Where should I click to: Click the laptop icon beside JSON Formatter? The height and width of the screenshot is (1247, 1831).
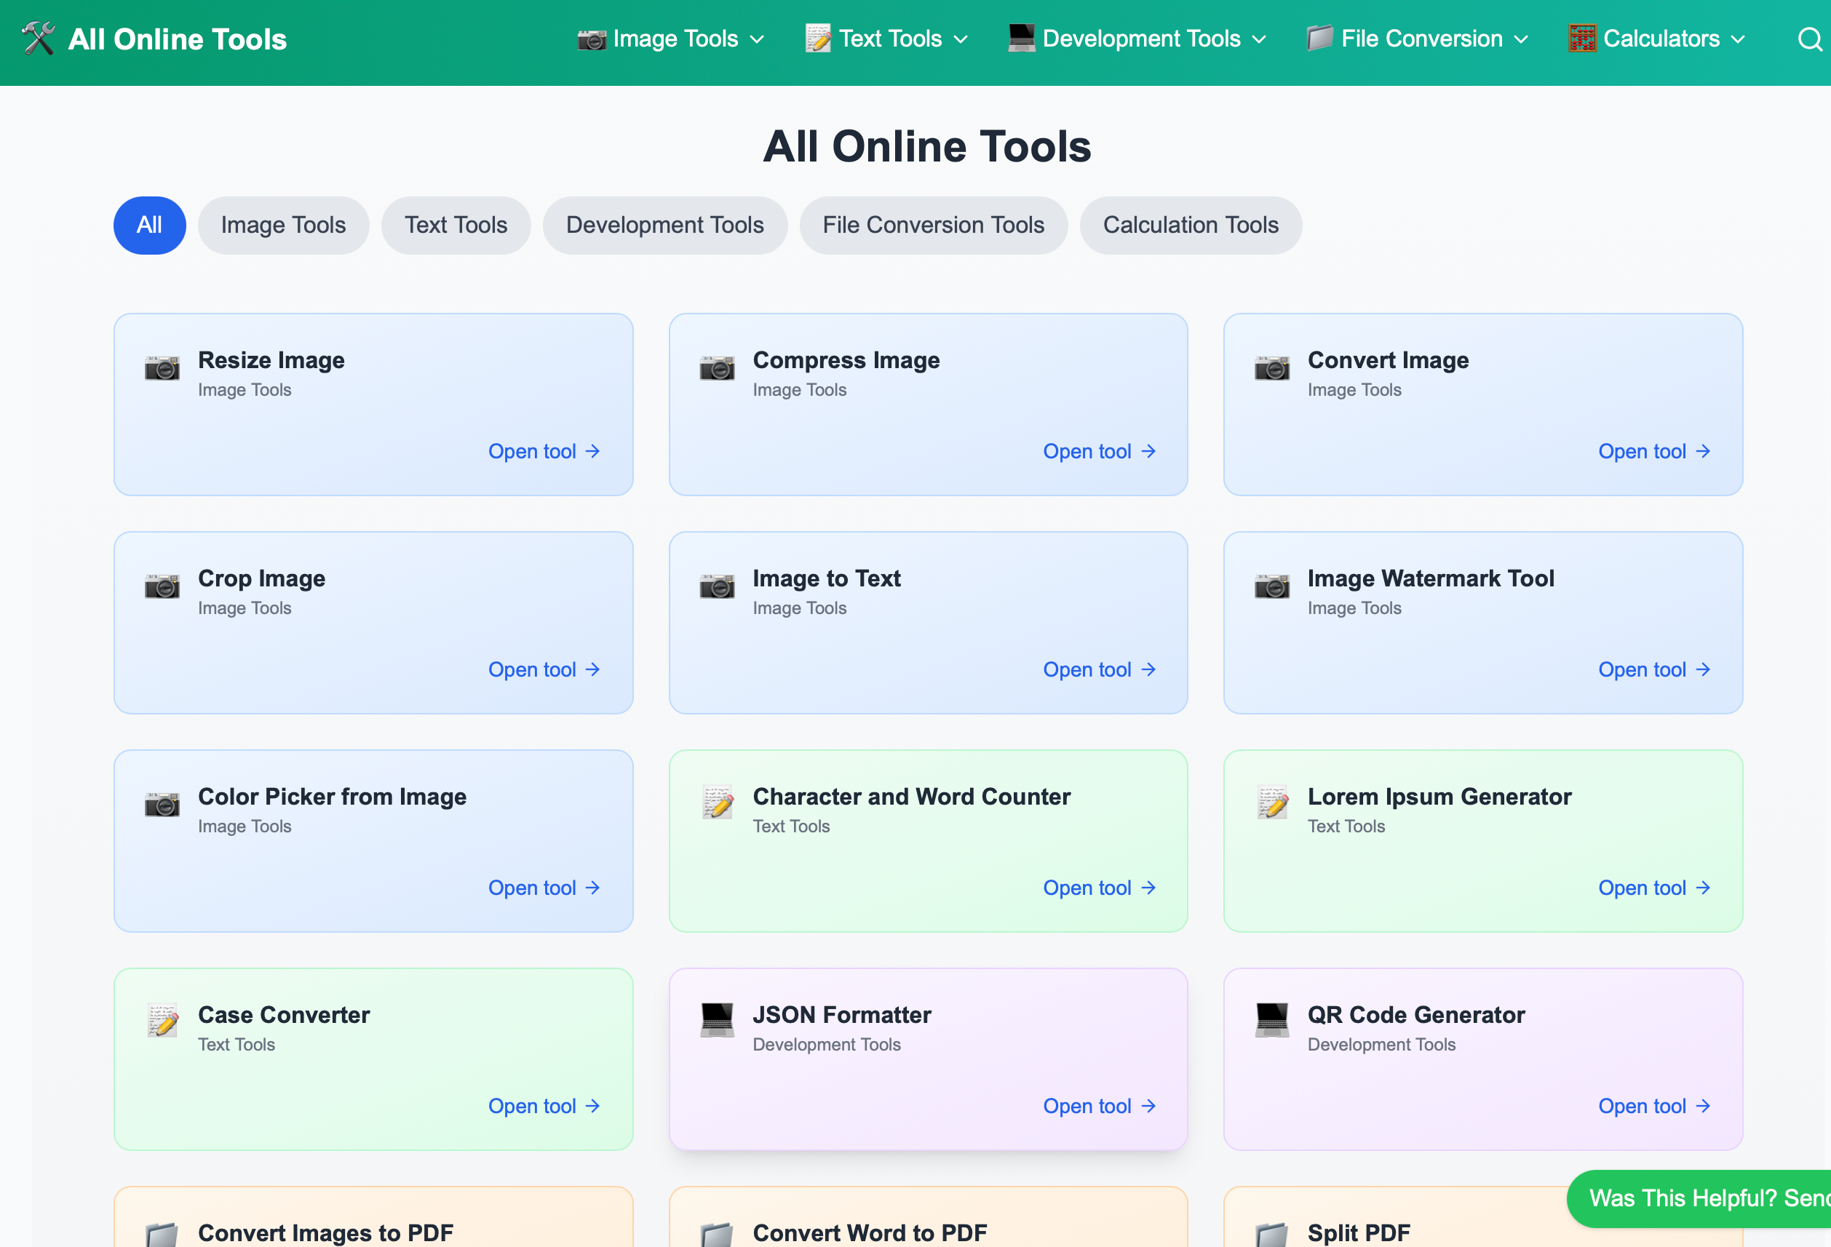(x=717, y=1020)
